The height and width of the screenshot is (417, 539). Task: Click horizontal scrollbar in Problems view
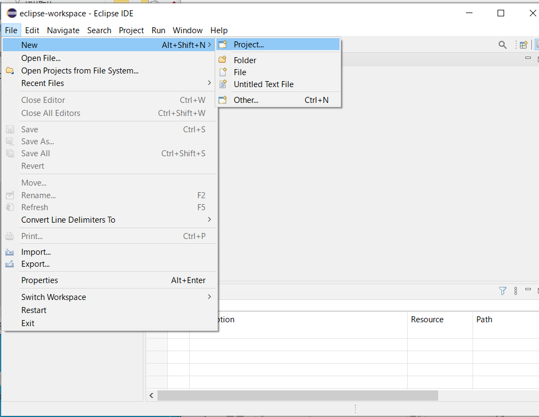[298, 395]
